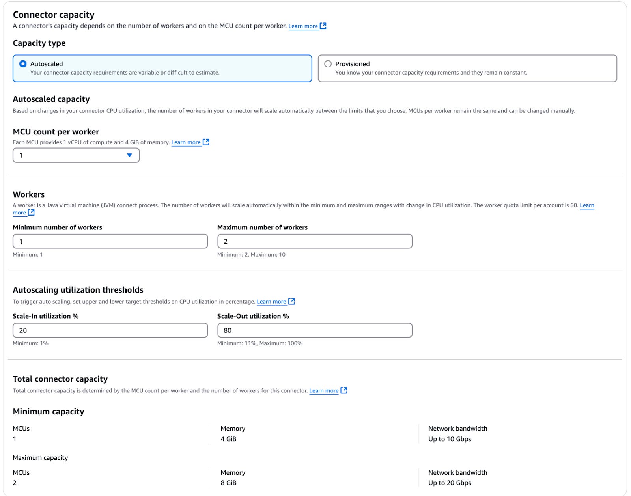Viewport: 631px width, 496px height.
Task: Open the MCU count select box showing 1
Action: pos(71,155)
